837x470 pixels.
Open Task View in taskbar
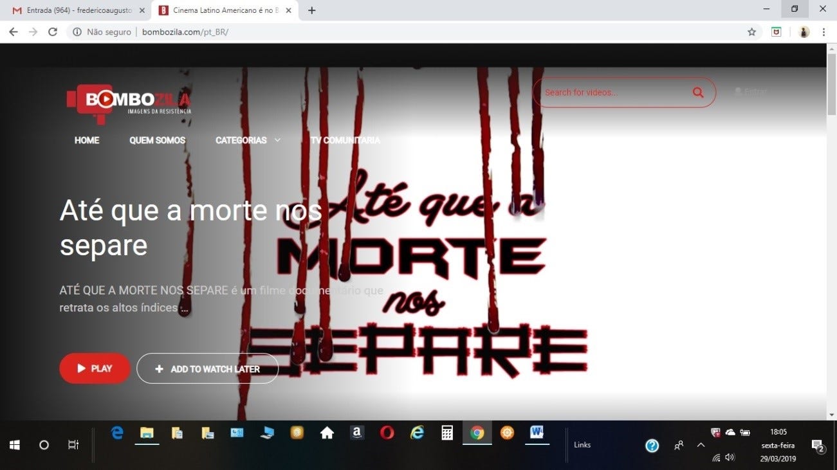73,444
